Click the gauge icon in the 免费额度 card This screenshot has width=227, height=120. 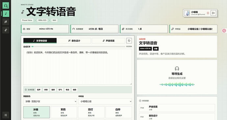point(74,29)
